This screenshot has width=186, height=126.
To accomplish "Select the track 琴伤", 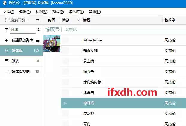I will [123, 123].
